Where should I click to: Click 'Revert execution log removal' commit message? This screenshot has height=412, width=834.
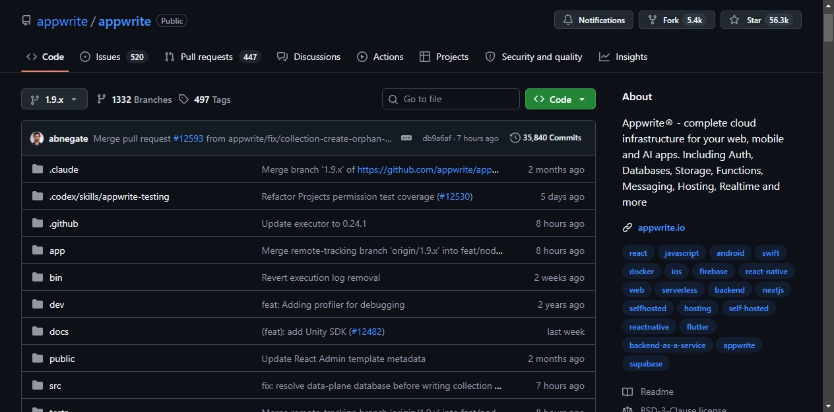pyautogui.click(x=321, y=278)
